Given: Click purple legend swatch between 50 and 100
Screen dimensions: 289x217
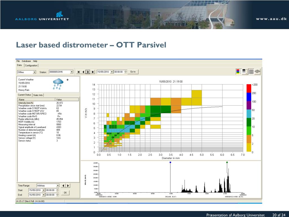Looking at the screenshot, I should coord(249,105).
